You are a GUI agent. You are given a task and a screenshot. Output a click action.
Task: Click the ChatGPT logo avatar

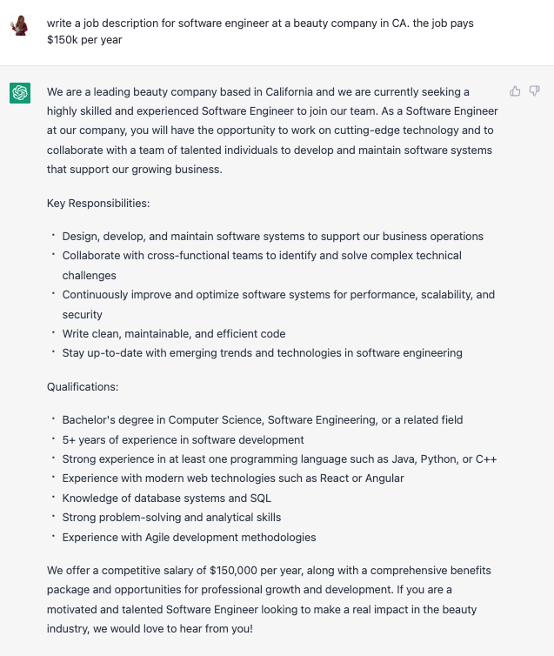pyautogui.click(x=20, y=93)
